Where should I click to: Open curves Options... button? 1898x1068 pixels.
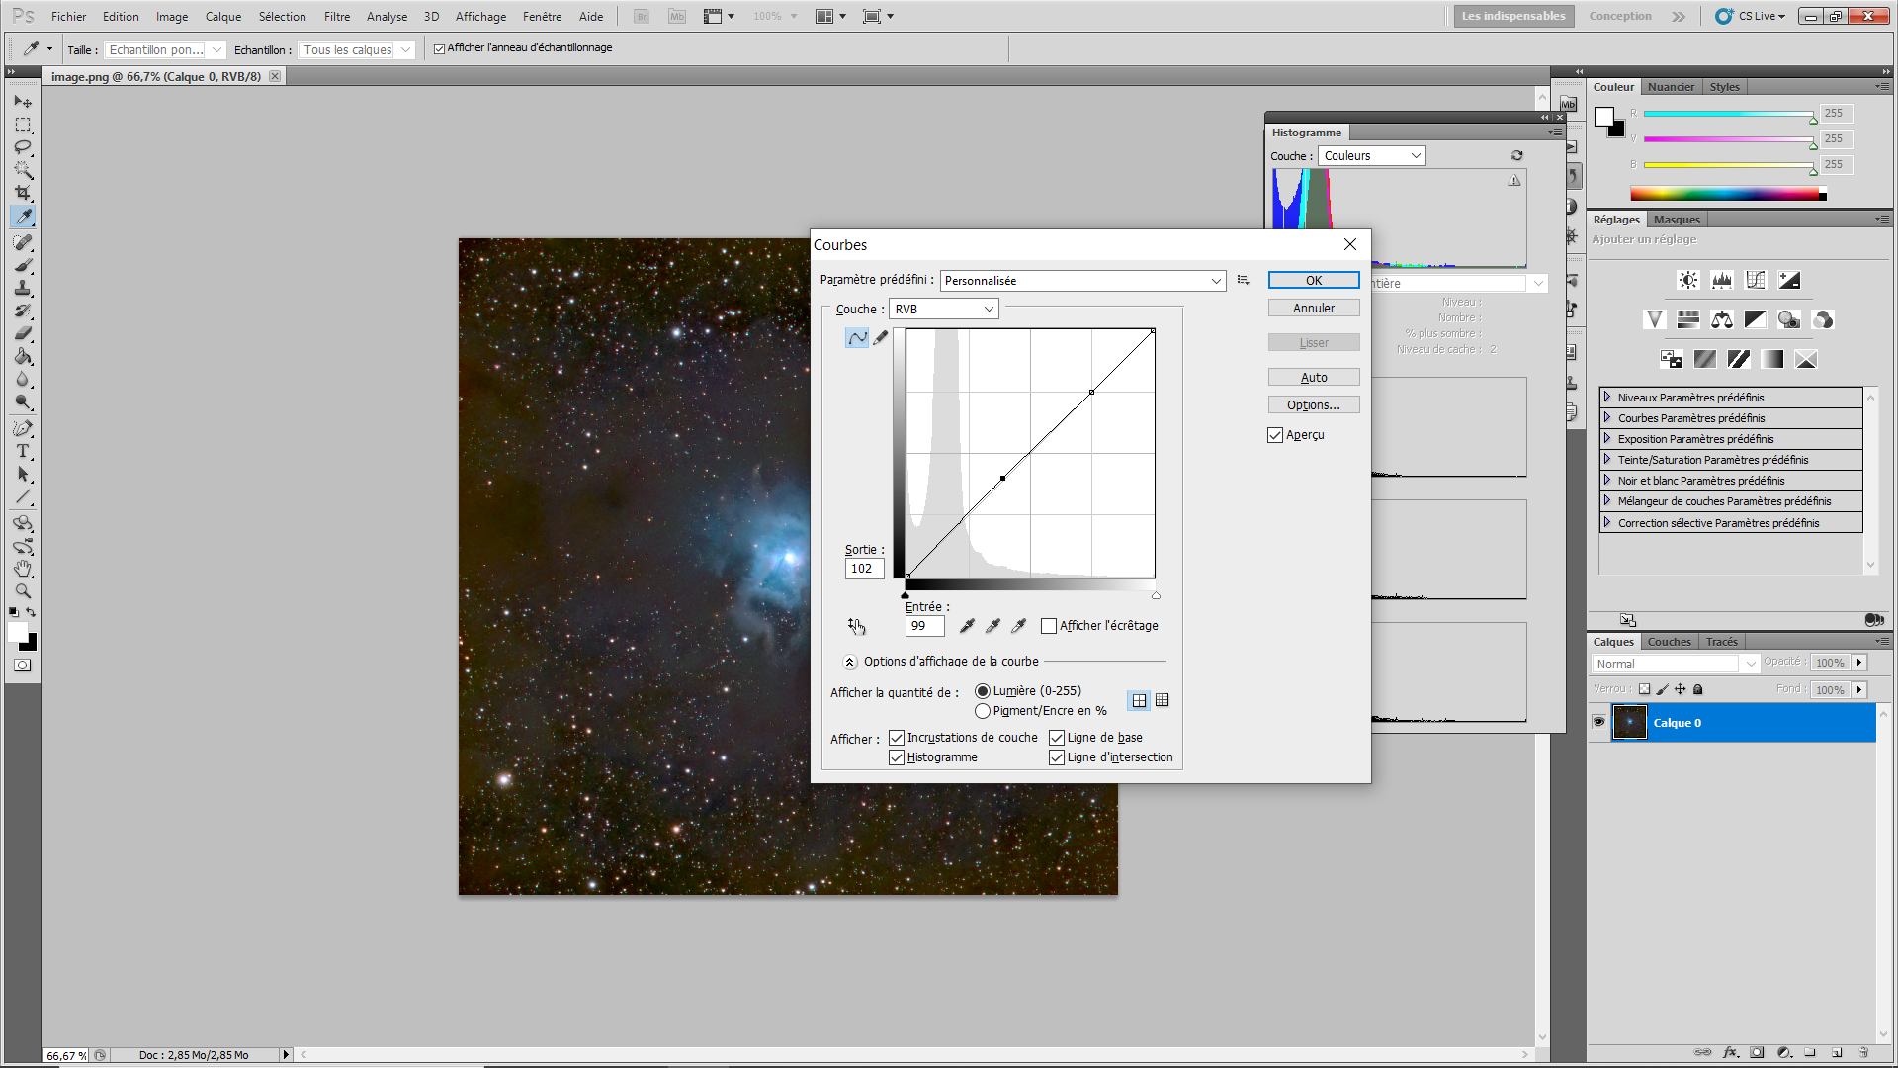(x=1314, y=405)
